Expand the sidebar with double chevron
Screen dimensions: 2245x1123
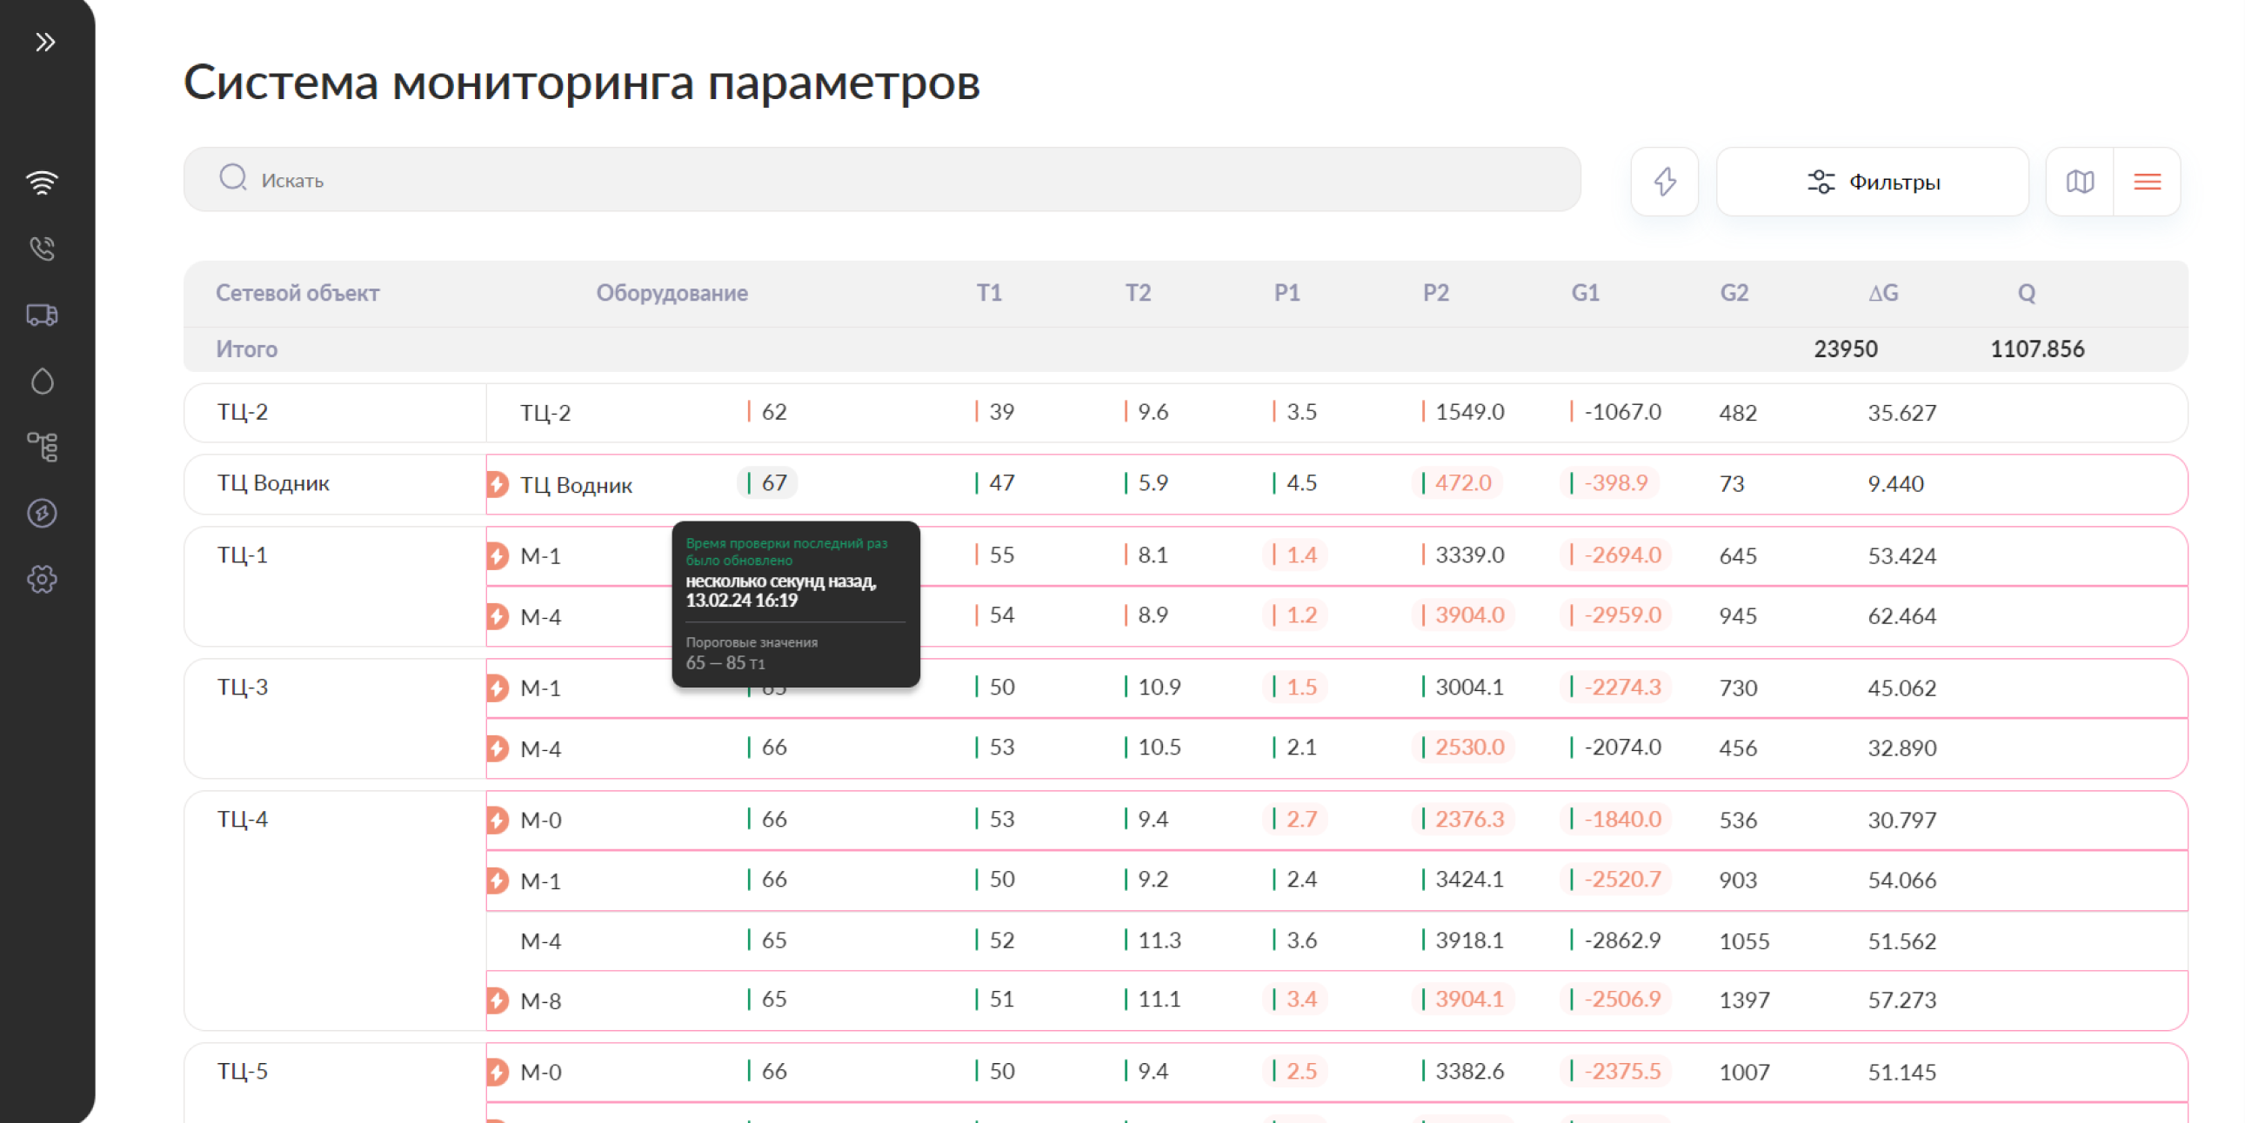pyautogui.click(x=45, y=42)
